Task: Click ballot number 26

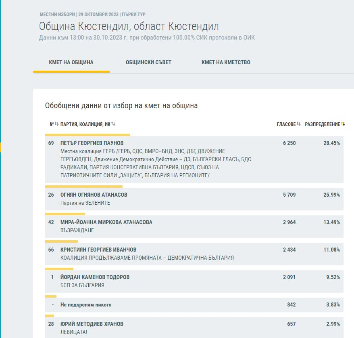Action: click(x=51, y=195)
